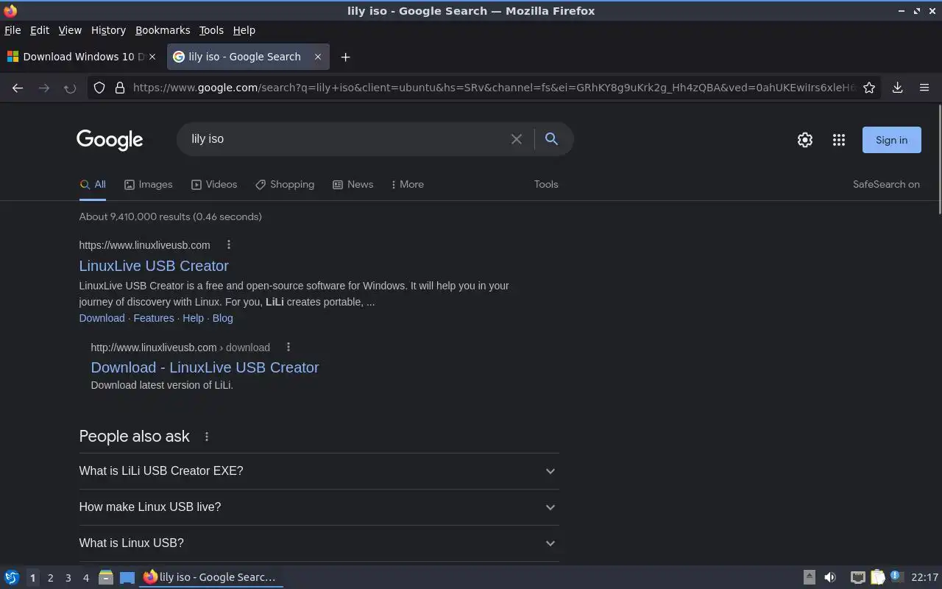The height and width of the screenshot is (589, 942).
Task: Open Firefox downloads panel
Action: [897, 88]
